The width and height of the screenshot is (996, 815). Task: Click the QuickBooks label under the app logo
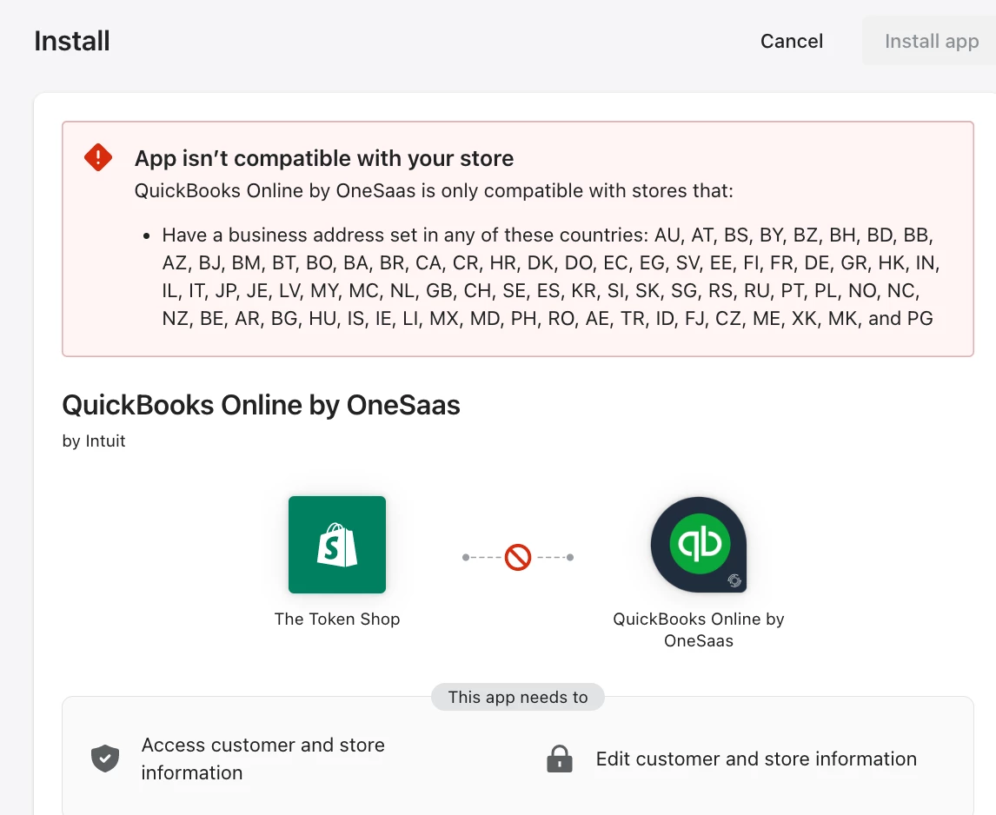tap(699, 630)
